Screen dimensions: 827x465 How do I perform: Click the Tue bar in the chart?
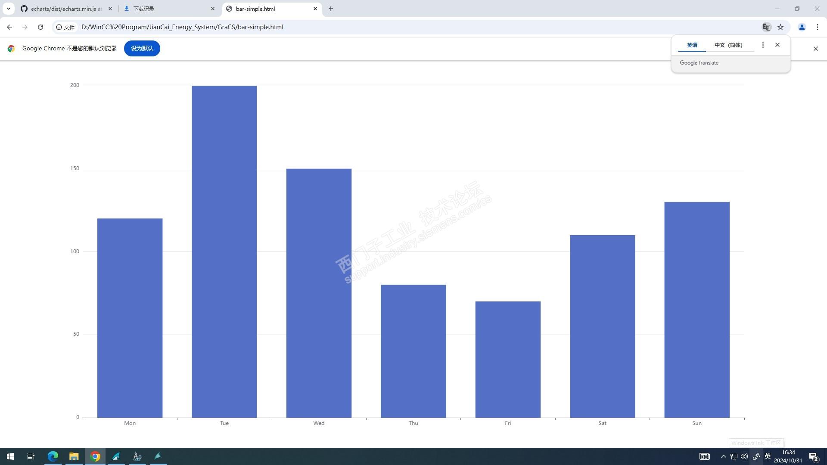224,251
